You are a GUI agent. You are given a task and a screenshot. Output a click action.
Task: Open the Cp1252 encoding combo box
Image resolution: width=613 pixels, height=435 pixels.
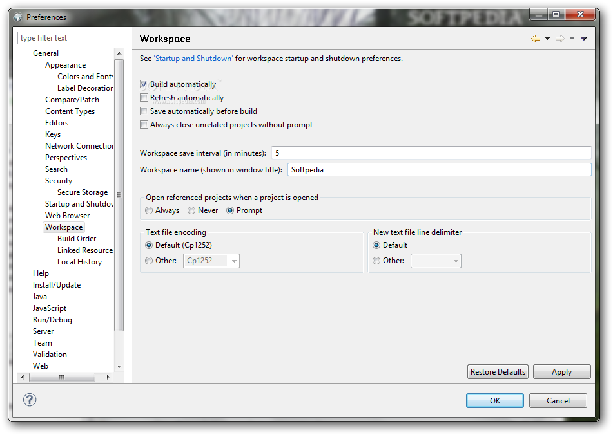[x=211, y=261]
